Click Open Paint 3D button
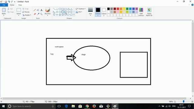This screenshot has height=109, width=194. tap(149, 12)
